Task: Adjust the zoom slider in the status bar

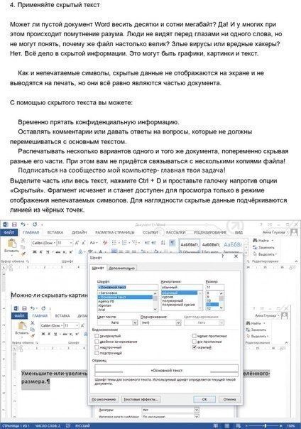Action: 265,426
